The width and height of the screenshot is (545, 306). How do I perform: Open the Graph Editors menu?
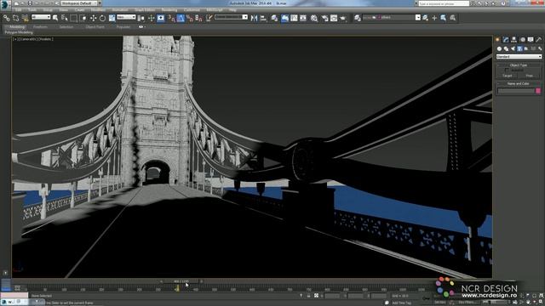click(x=145, y=10)
